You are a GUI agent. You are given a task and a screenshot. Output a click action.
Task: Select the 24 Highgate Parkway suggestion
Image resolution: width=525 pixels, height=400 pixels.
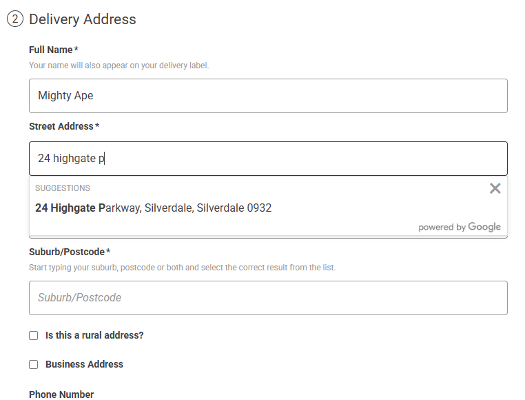[x=154, y=208]
